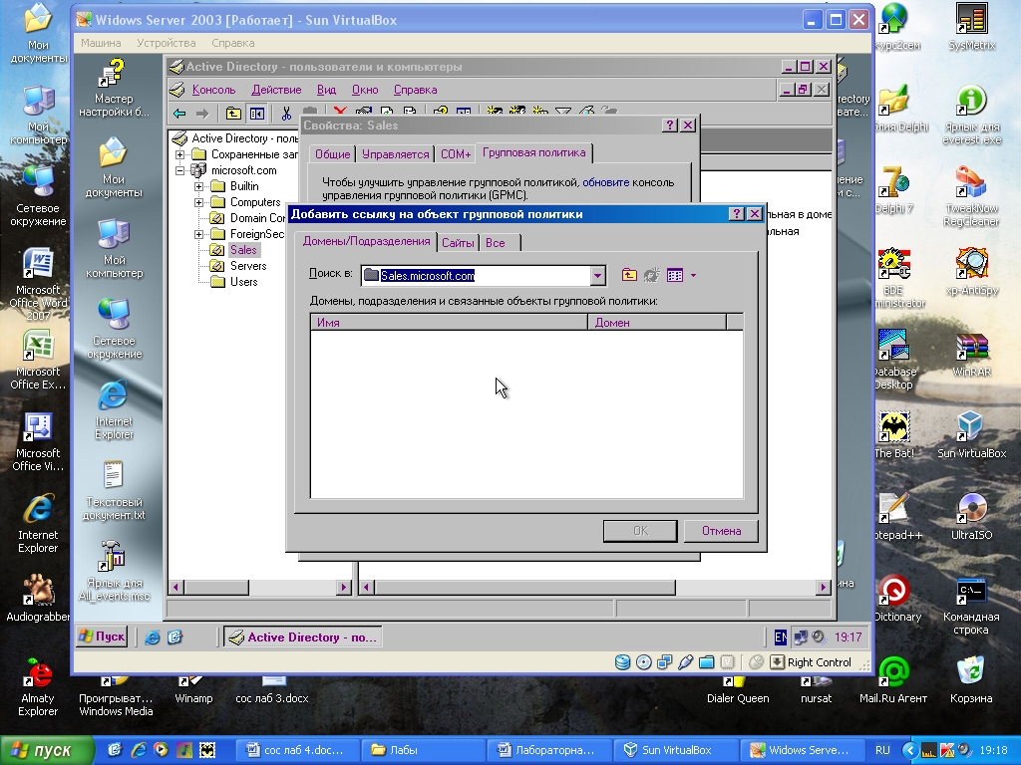Click the network adapter icon in the VirtualBox status bar
Viewport: 1021px width, 765px height.
click(664, 662)
